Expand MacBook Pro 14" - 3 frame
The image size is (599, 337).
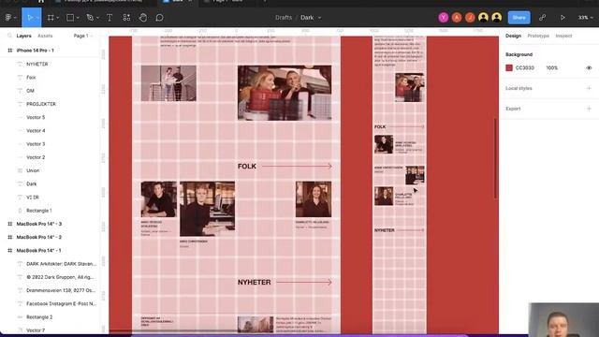(x=10, y=224)
